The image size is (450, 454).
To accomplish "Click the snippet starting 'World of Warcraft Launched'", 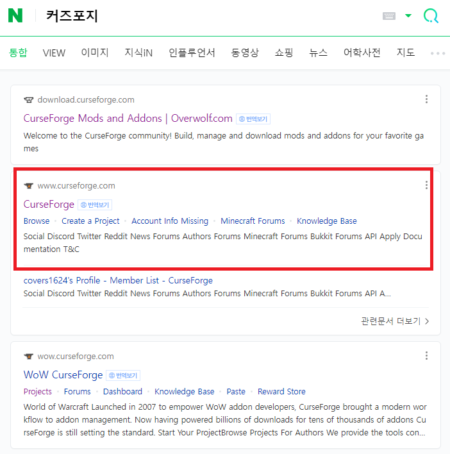I will point(225,419).
